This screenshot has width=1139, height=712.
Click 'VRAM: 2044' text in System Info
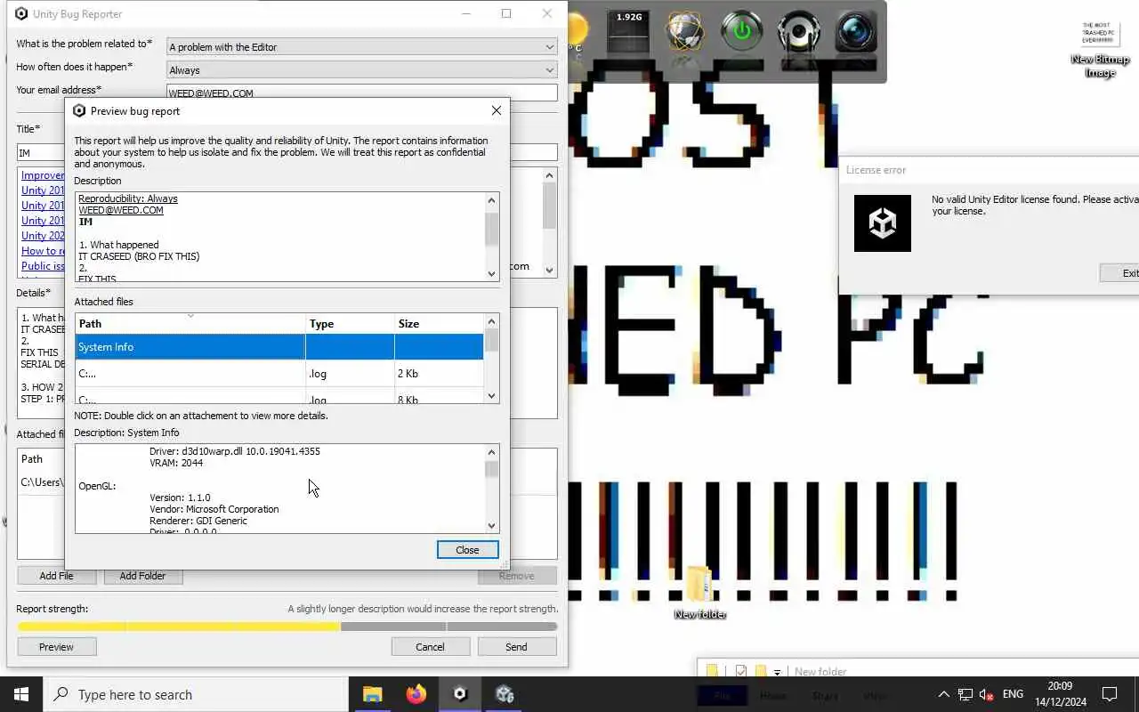coord(176,463)
